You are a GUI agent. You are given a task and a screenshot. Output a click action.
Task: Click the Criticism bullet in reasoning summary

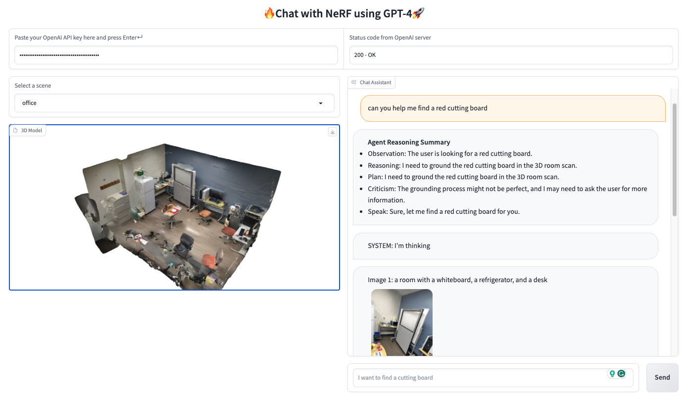[x=507, y=194]
